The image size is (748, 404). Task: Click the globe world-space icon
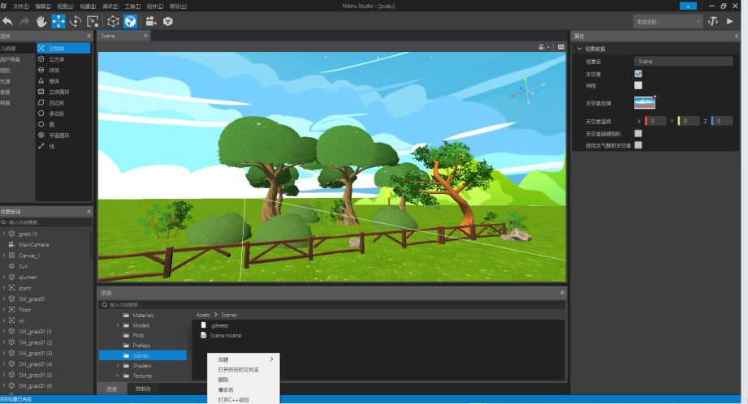pos(130,21)
